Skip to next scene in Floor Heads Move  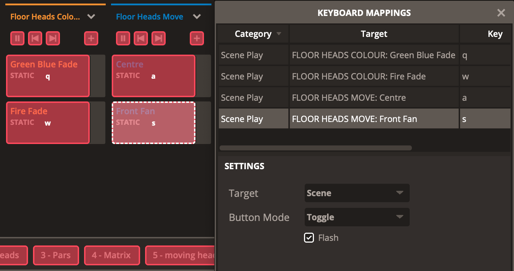click(159, 38)
